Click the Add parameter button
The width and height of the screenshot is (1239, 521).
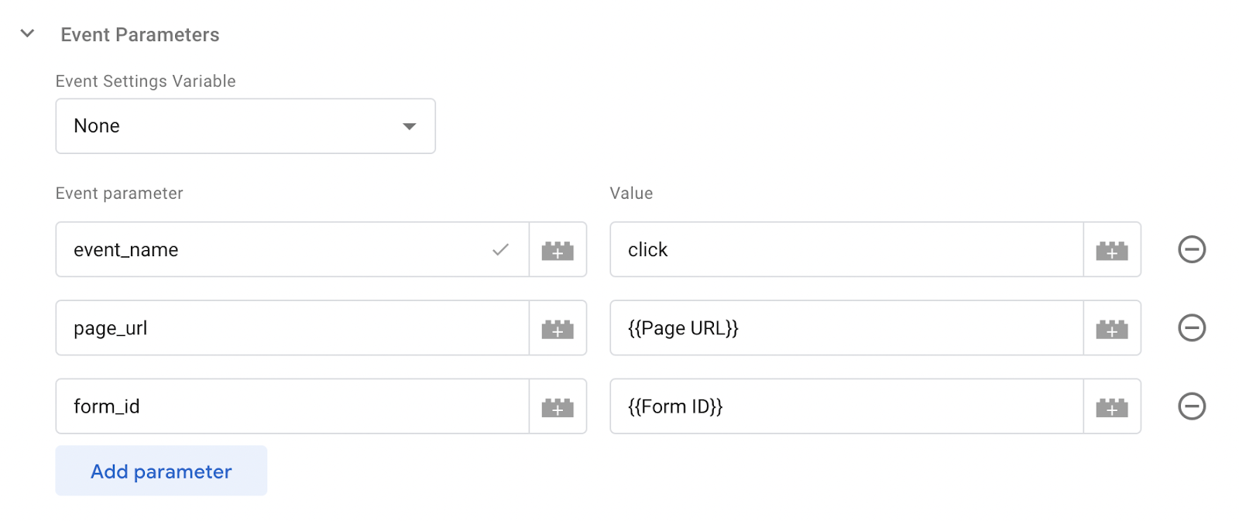click(x=161, y=471)
